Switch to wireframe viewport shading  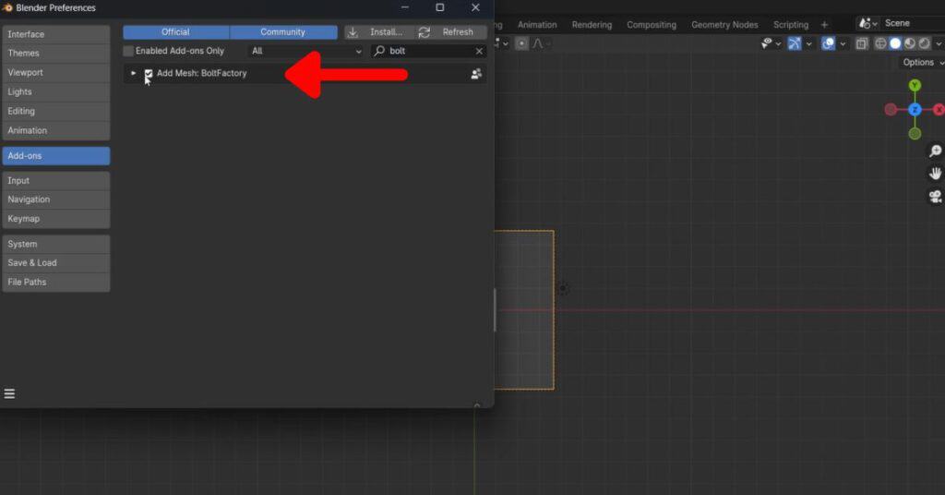click(x=879, y=43)
